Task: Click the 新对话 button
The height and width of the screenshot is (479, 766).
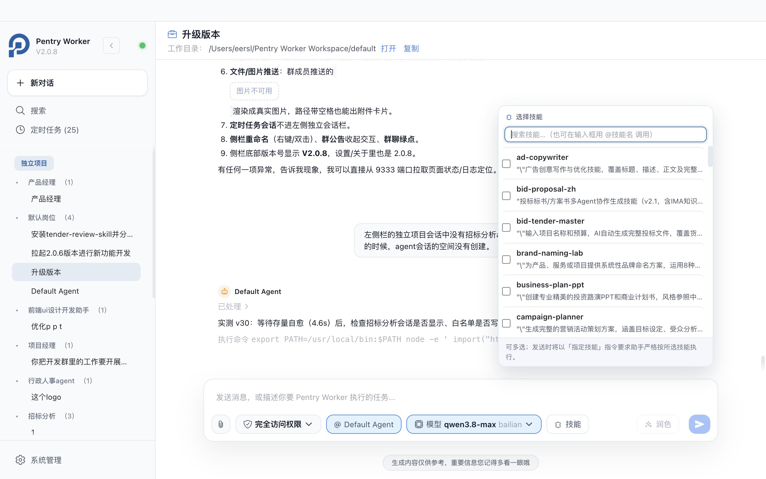Action: pyautogui.click(x=77, y=83)
